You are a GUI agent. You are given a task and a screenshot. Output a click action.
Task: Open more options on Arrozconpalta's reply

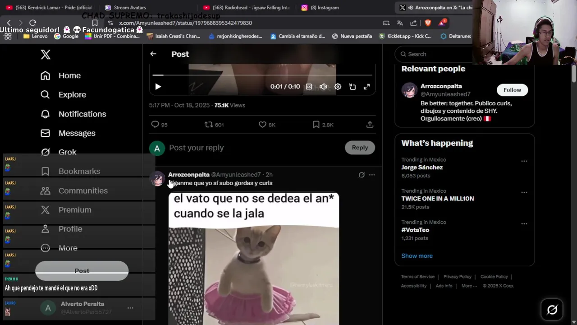(x=372, y=175)
